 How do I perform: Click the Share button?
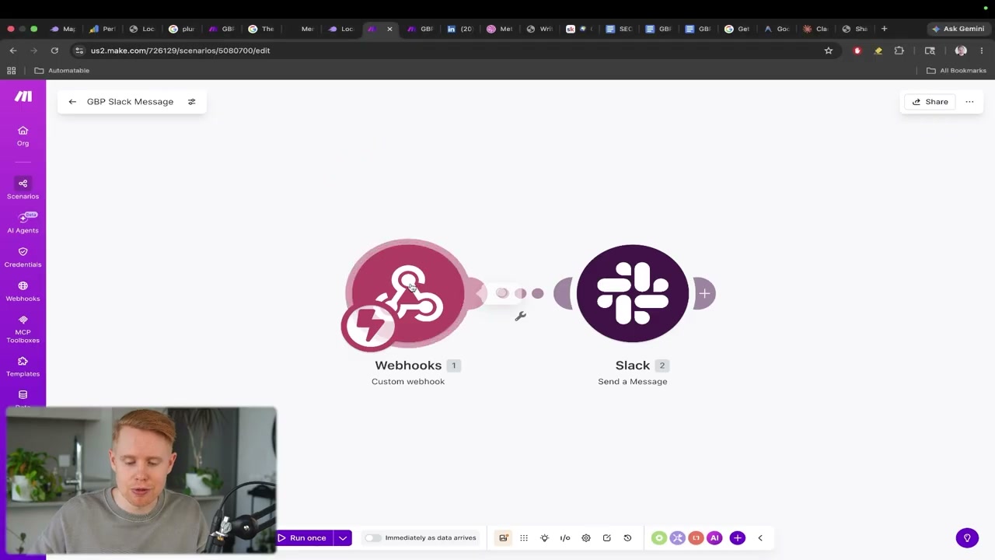click(x=930, y=102)
